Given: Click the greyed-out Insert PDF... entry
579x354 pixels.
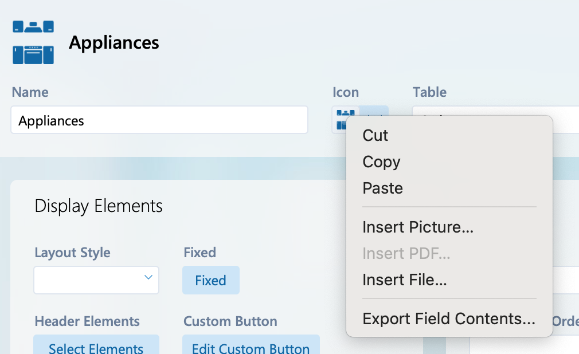Looking at the screenshot, I should pos(406,254).
